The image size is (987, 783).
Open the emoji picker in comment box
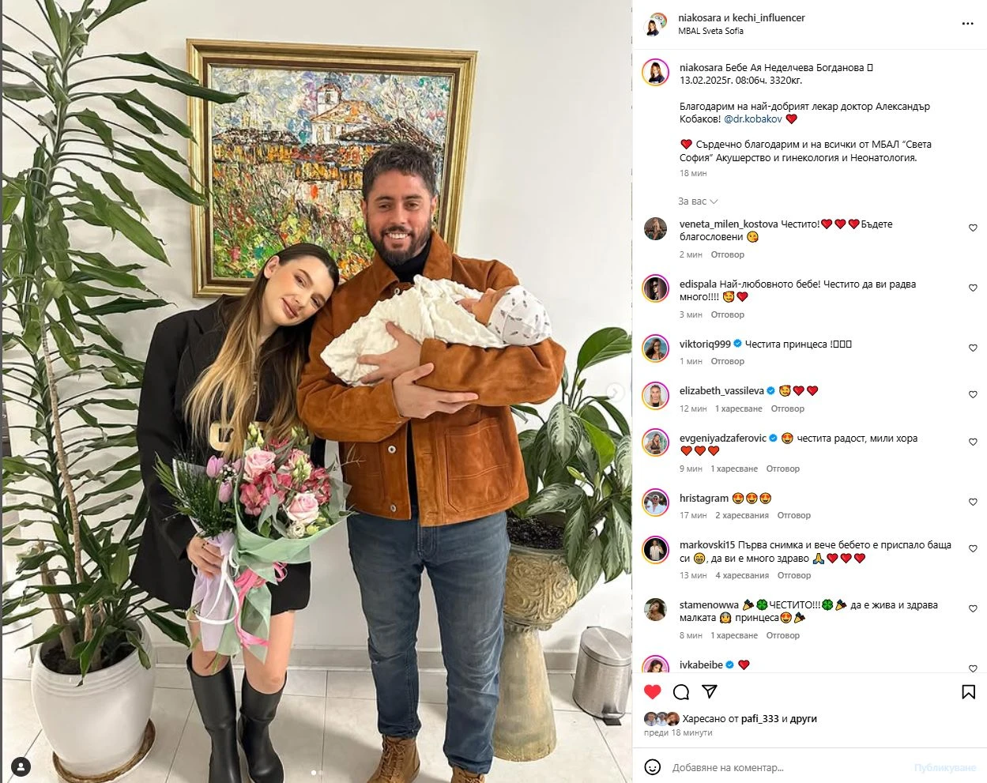coord(653,767)
